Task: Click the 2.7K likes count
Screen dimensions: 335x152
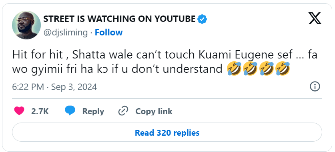Action: point(40,111)
